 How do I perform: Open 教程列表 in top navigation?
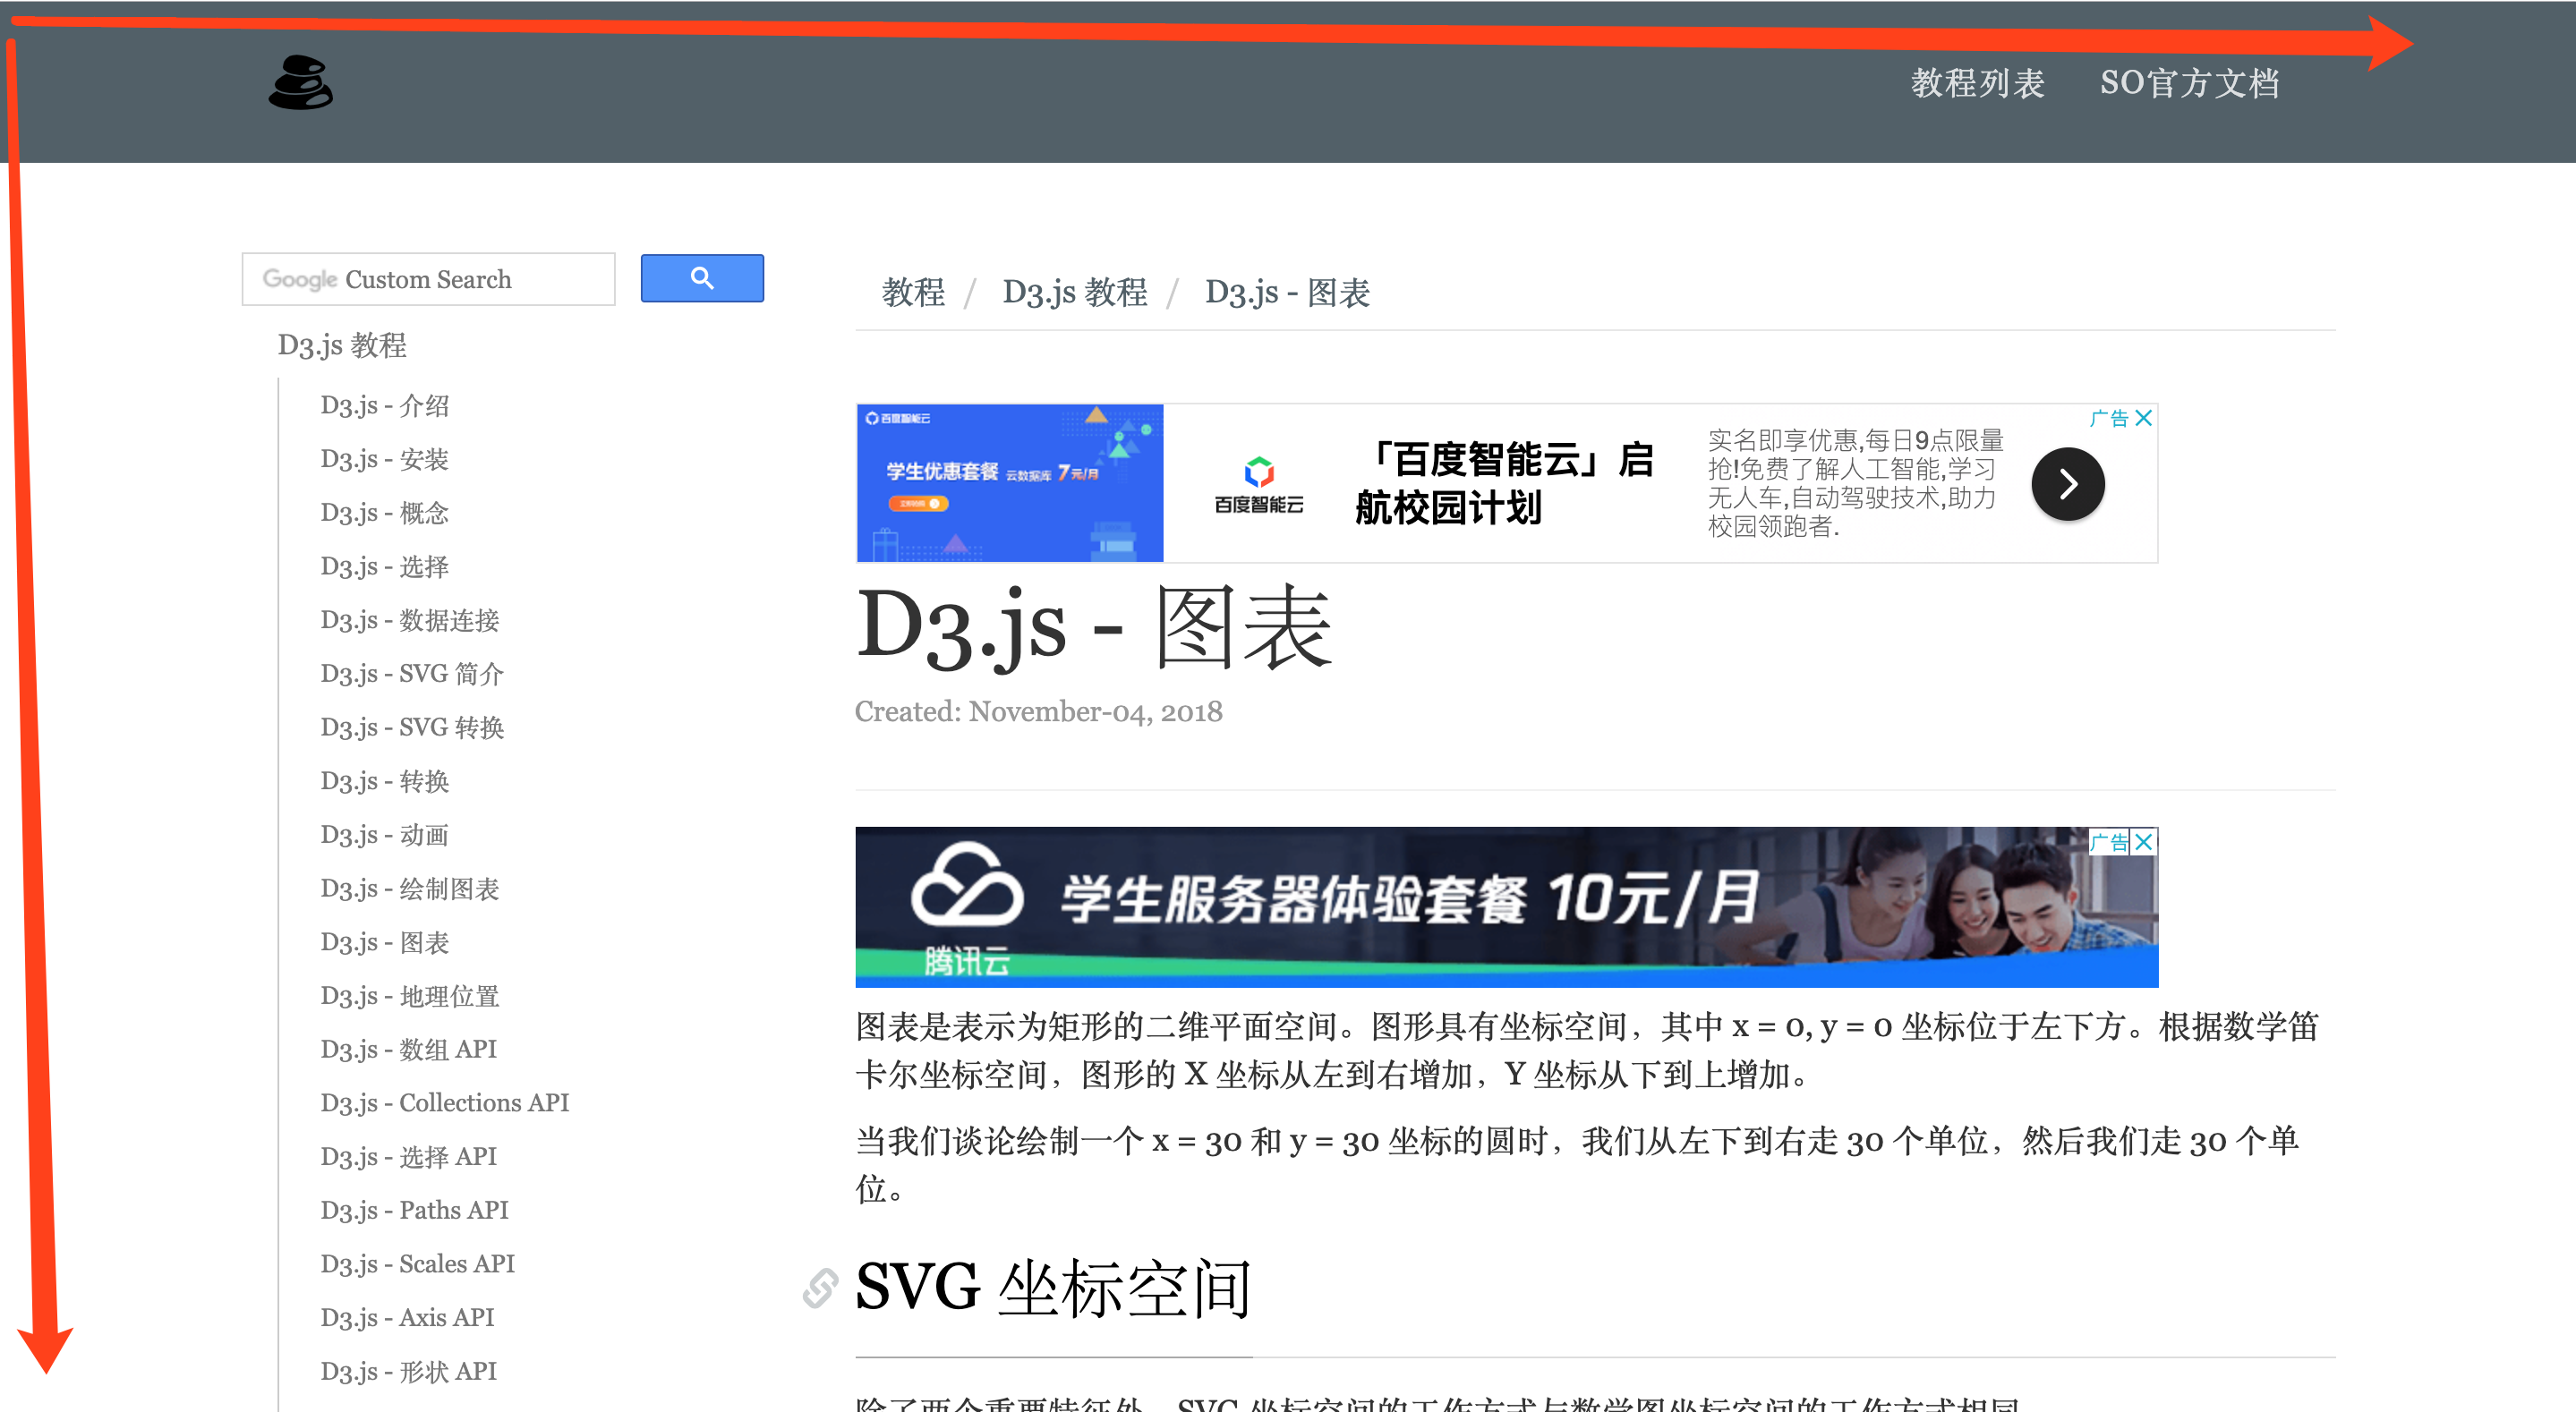(1977, 83)
